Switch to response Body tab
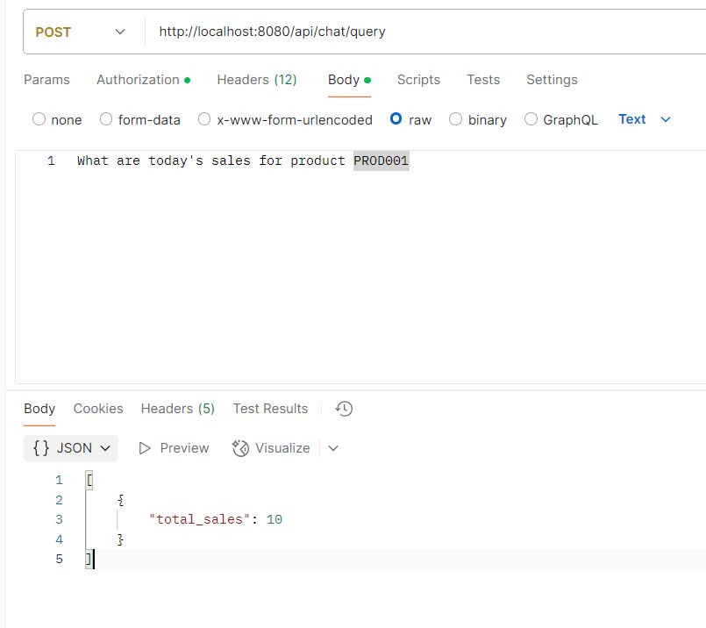Screen dimensions: 706x628 tap(39, 409)
